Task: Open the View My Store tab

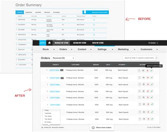Action: (98, 43)
